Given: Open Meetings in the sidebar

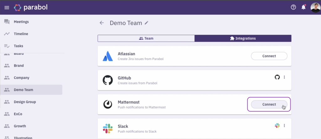Looking at the screenshot, I should coord(31,22).
